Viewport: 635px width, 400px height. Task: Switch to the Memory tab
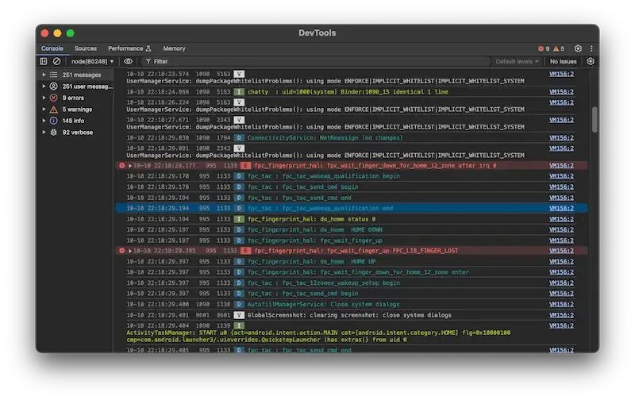pyautogui.click(x=174, y=48)
